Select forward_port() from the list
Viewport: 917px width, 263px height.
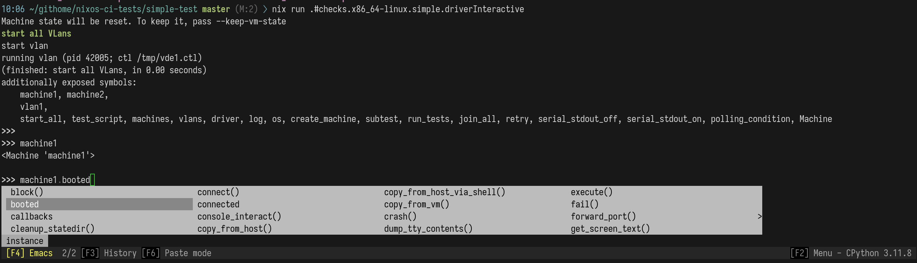pyautogui.click(x=603, y=216)
